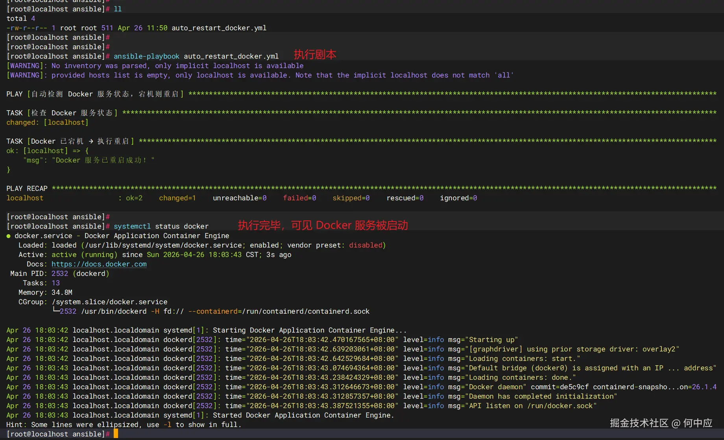Click the Tasks count '13'
Viewport: 724px width, 440px height.
[x=55, y=283]
